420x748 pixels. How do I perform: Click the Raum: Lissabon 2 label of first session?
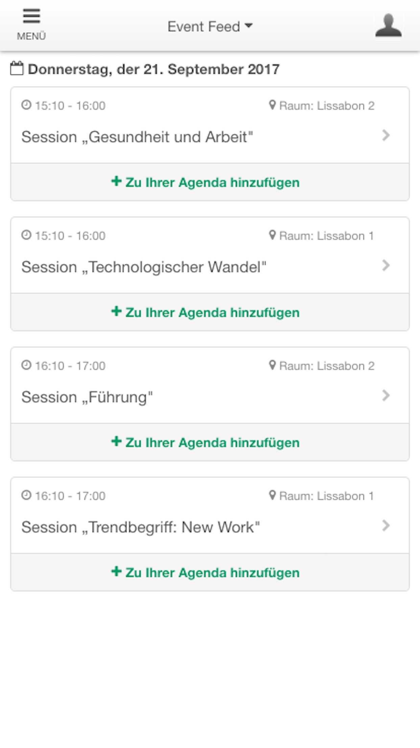tap(327, 106)
